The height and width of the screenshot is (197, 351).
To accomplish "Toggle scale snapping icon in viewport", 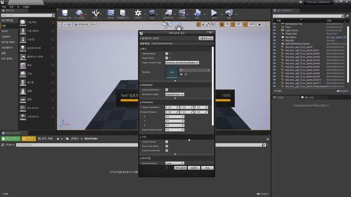I will coord(246,24).
